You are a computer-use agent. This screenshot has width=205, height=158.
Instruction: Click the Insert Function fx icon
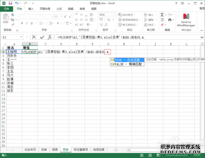pos(50,37)
